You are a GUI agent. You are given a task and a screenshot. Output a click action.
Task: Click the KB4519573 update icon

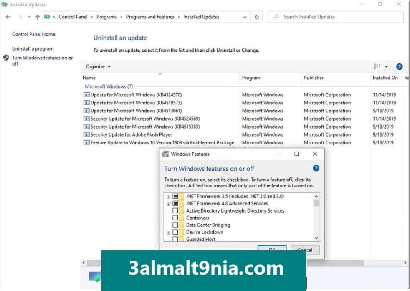[x=86, y=103]
